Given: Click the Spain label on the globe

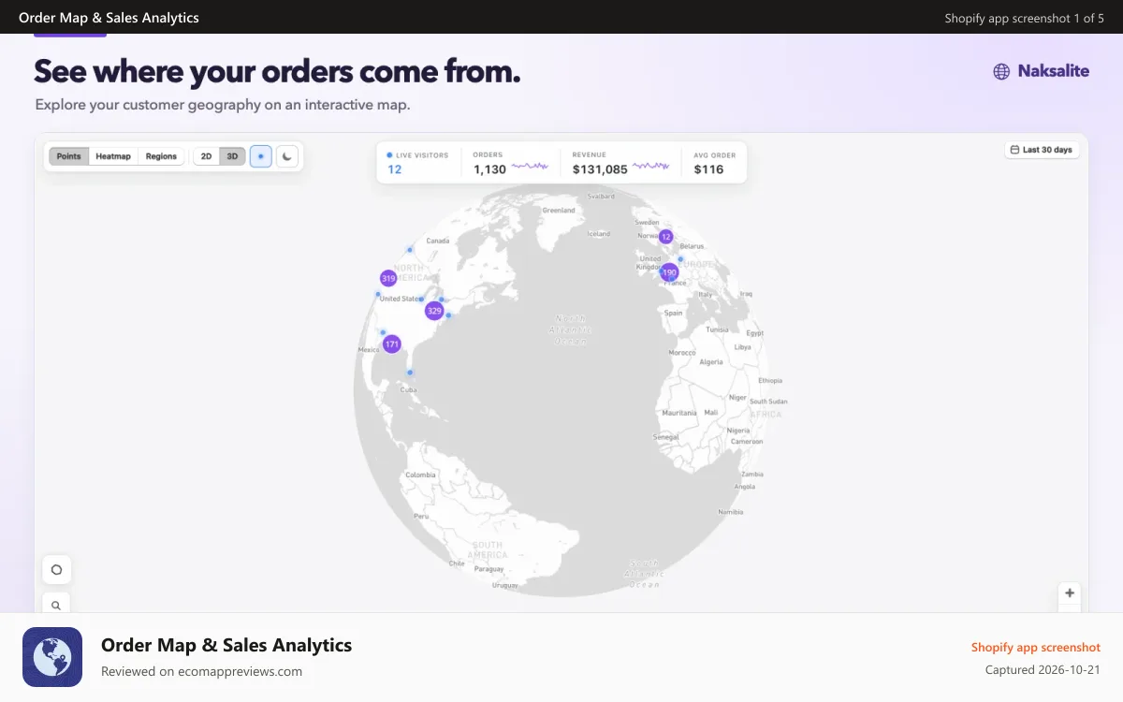Looking at the screenshot, I should pyautogui.click(x=673, y=314).
